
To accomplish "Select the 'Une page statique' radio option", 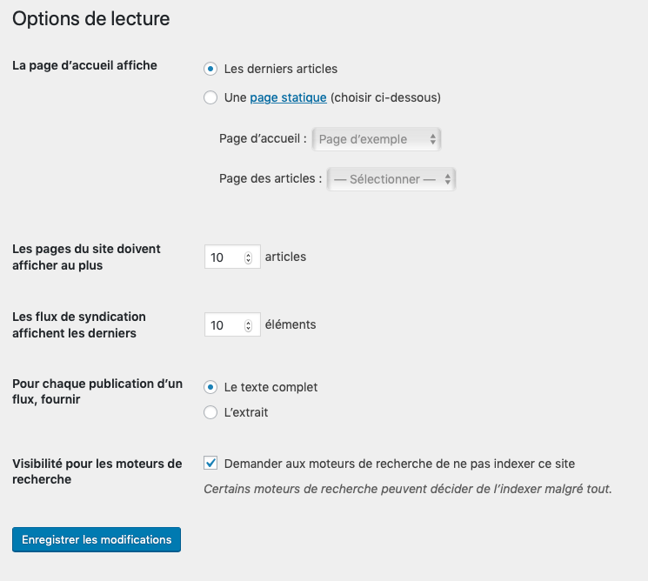I will pyautogui.click(x=210, y=97).
